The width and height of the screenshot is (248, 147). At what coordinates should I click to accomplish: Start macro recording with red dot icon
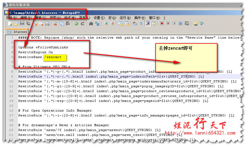[x=162, y=24]
